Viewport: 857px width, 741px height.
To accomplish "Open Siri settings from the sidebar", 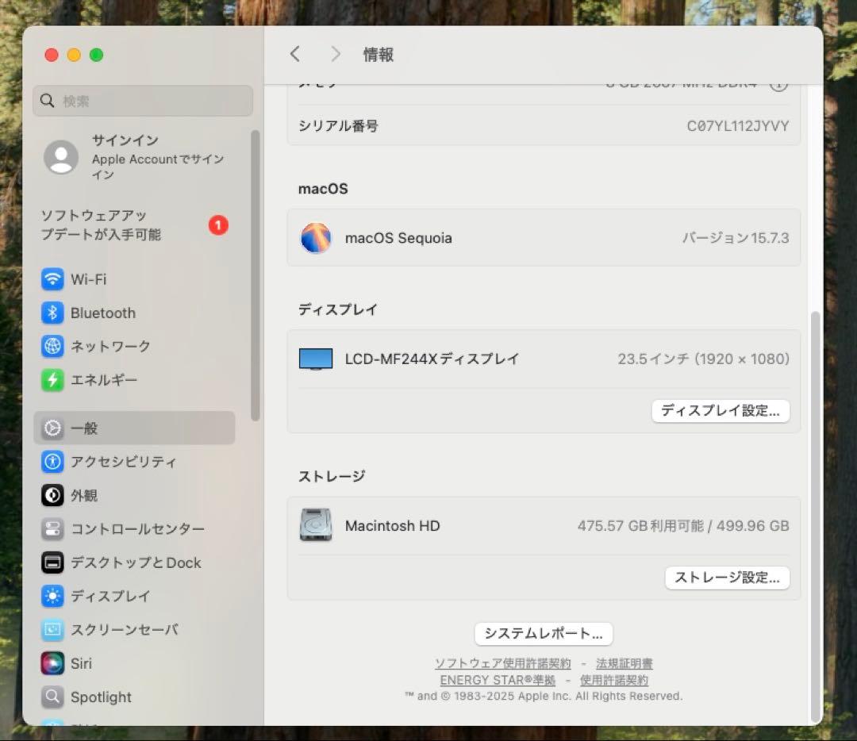I will tap(79, 663).
